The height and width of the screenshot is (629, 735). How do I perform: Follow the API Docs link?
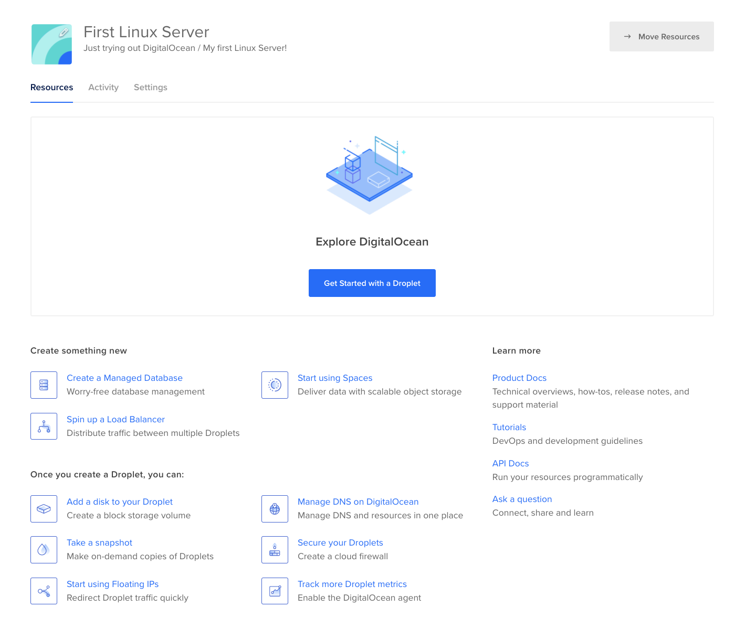pos(510,464)
